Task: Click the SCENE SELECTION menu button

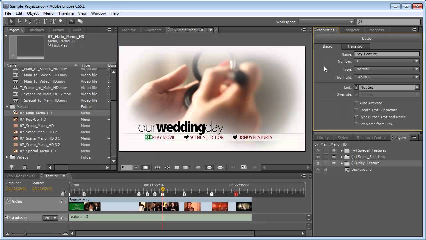Action: pyautogui.click(x=204, y=137)
